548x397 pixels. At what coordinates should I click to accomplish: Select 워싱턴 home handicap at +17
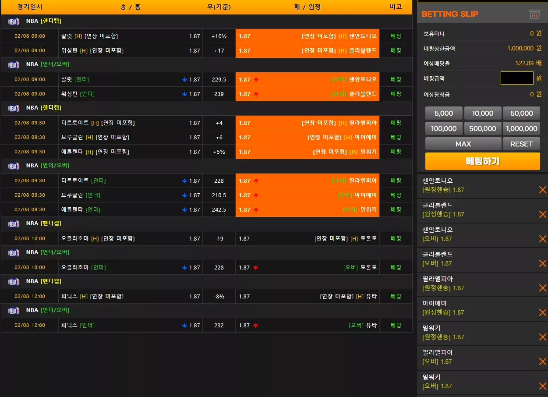coord(131,51)
